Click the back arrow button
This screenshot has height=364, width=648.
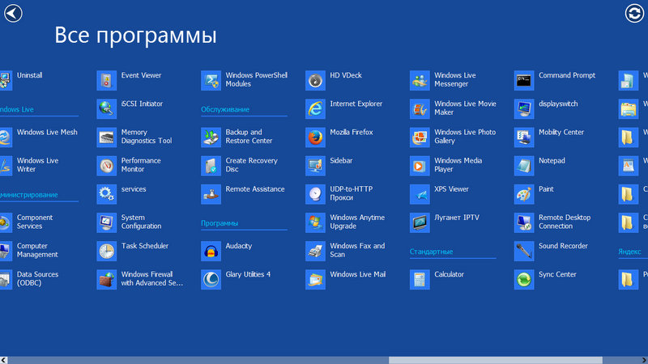pos(13,13)
